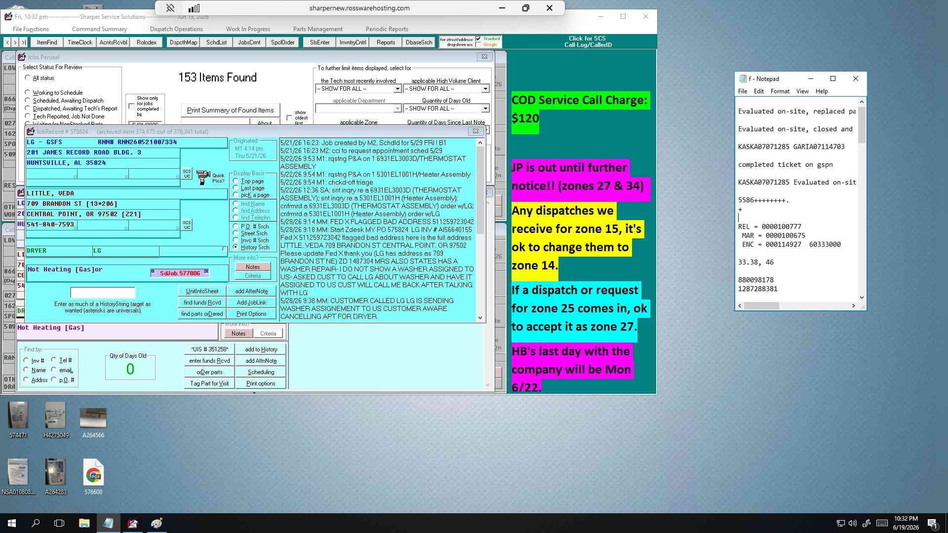The height and width of the screenshot is (533, 948).
Task: Open Windows Task View icon
Action: coord(59,523)
